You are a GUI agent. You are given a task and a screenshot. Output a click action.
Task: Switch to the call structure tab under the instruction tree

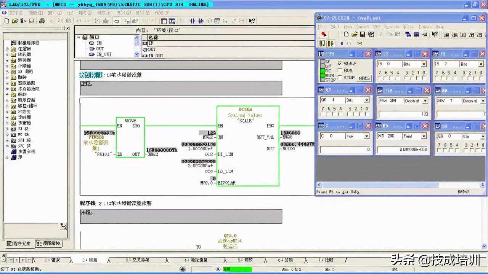point(48,243)
